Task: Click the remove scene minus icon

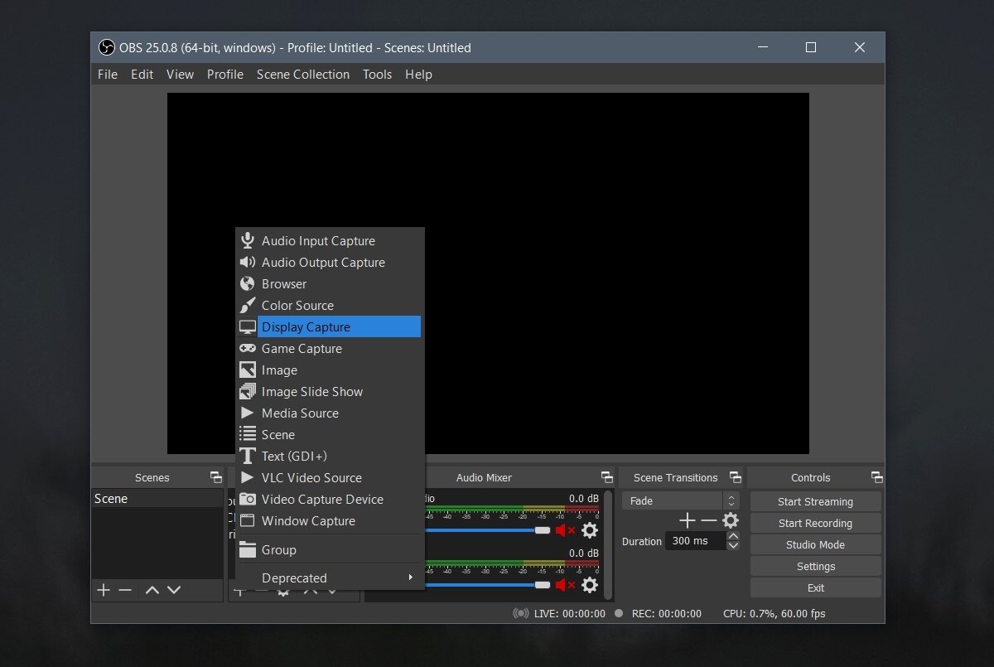Action: pyautogui.click(x=125, y=590)
